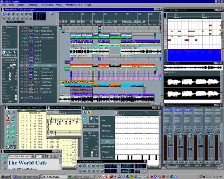Toggle the yellow Link button in Hyper Edit window

(89, 112)
